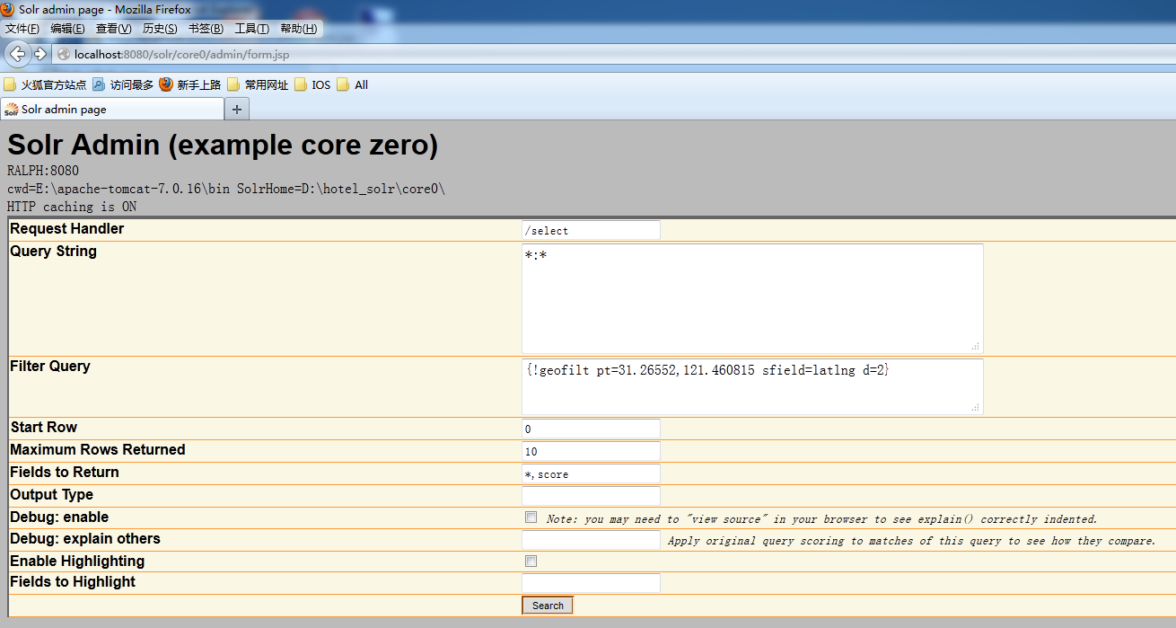The width and height of the screenshot is (1176, 628).
Task: Click the cwd and SolrHome path line
Action: [x=226, y=189]
